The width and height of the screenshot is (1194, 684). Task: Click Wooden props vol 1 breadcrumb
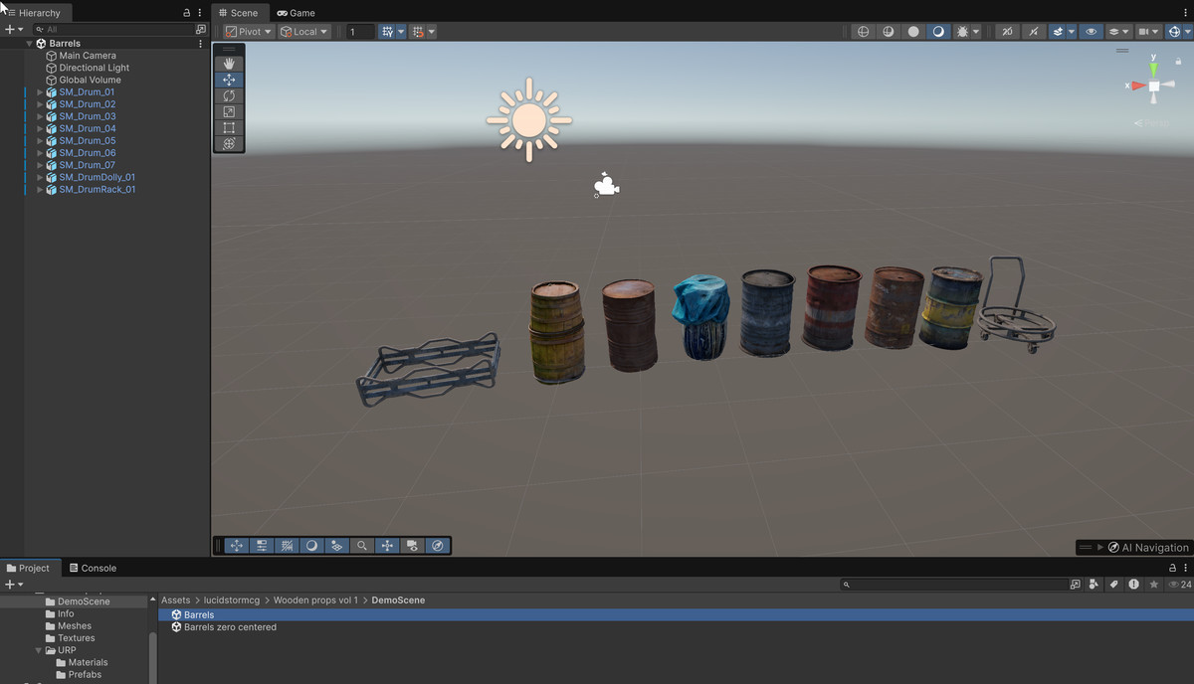point(316,600)
